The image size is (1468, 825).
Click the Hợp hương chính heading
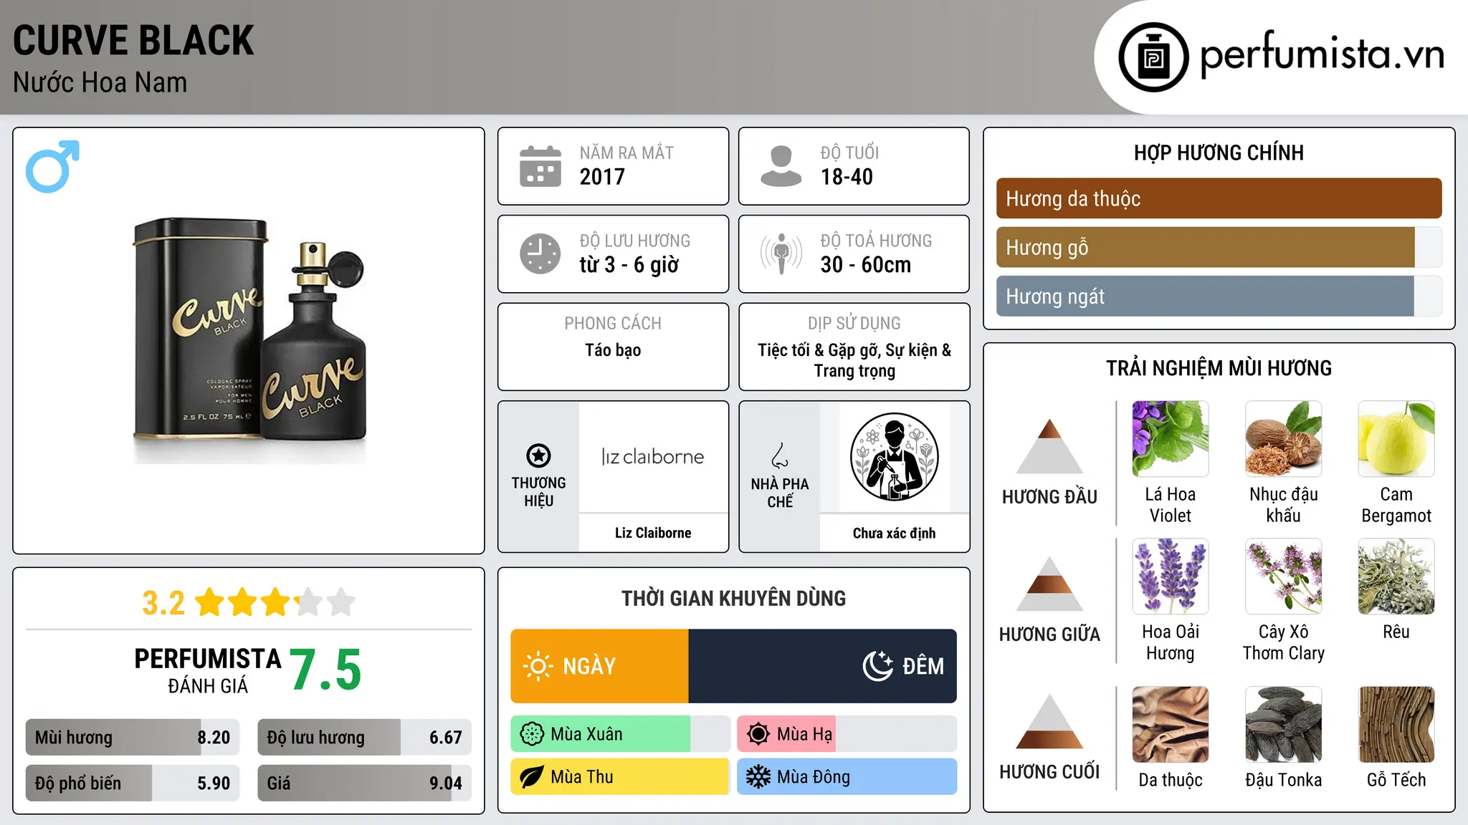[x=1219, y=153]
